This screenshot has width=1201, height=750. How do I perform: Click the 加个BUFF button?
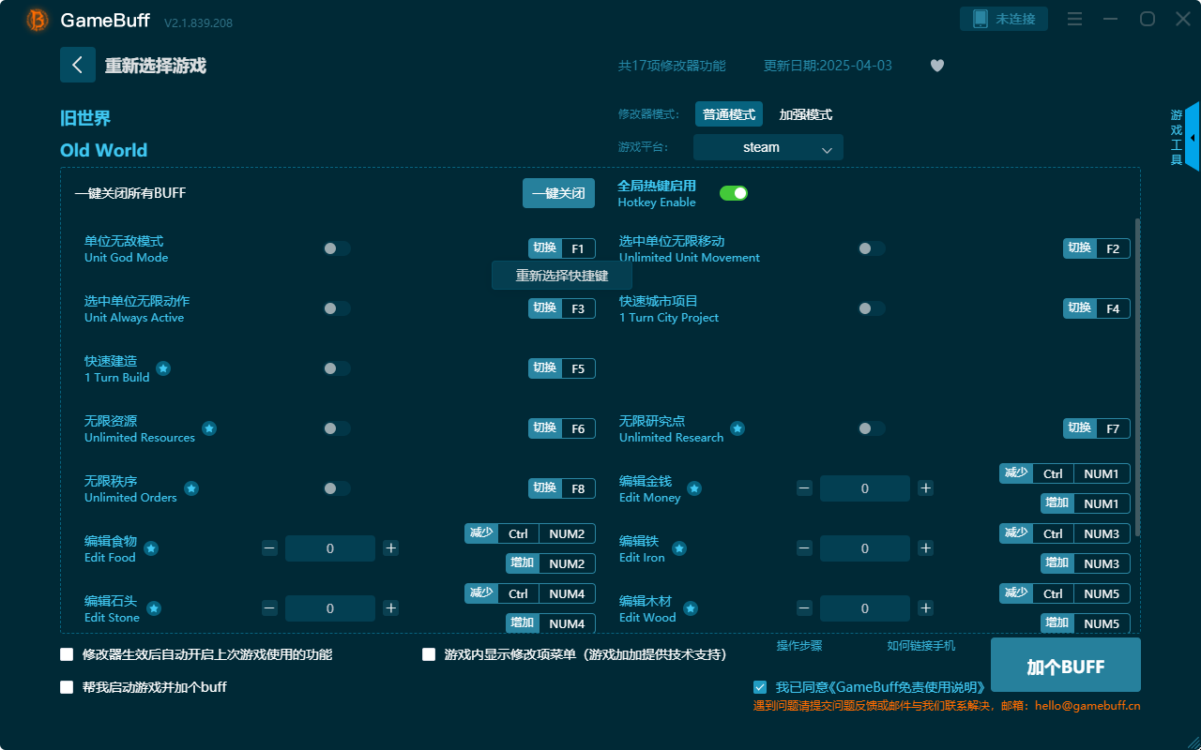1065,665
